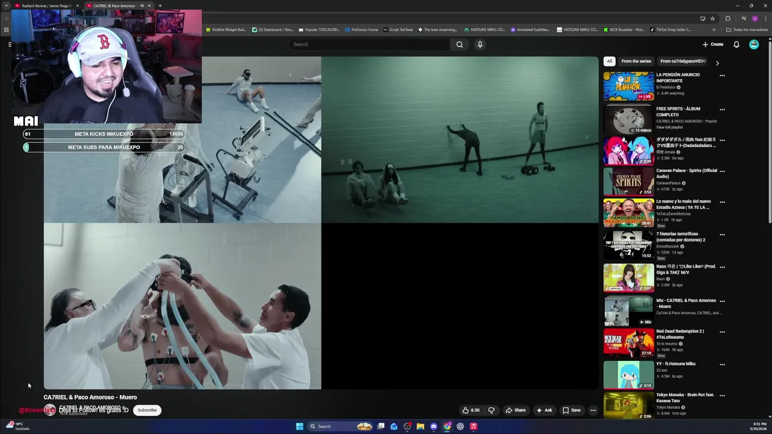772x434 pixels.
Task: Open the Todos los marcadores folder
Action: [x=747, y=30]
